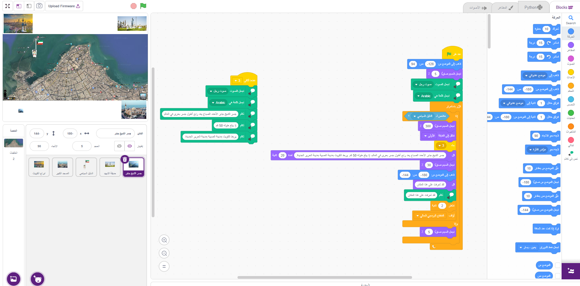
Task: Click the green flag run button
Action: click(x=143, y=6)
